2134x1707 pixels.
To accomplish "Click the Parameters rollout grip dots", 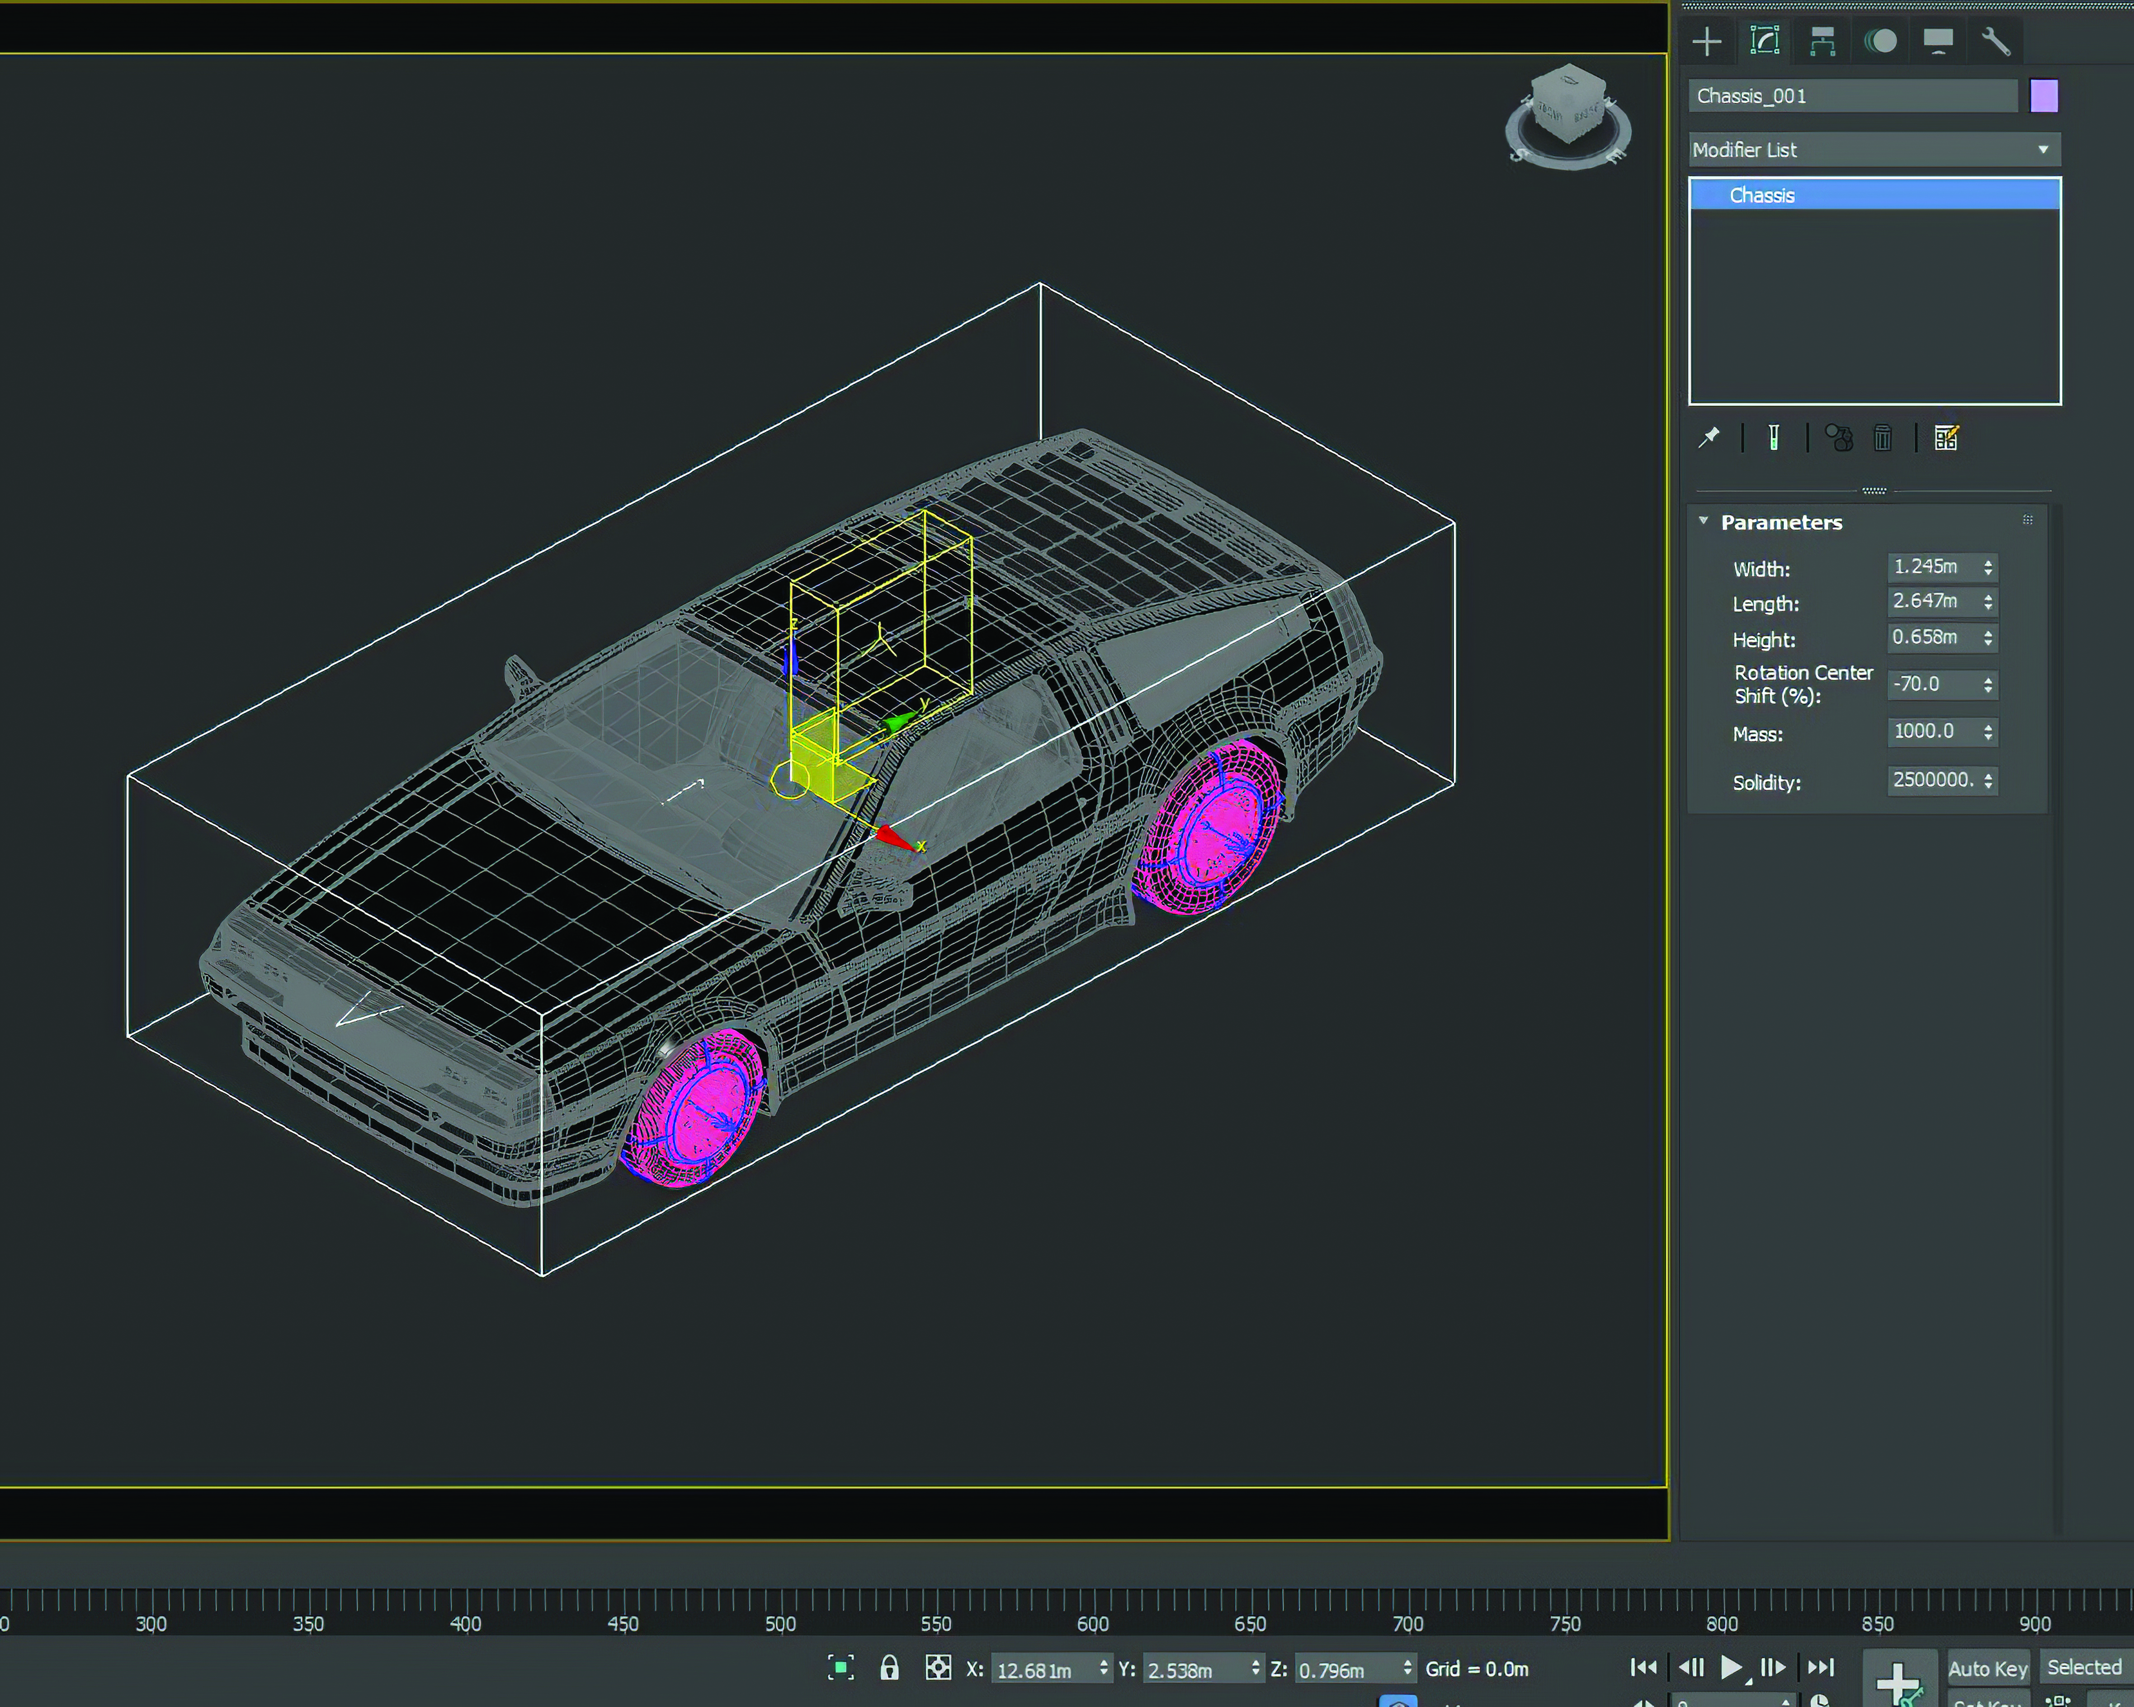I will pyautogui.click(x=2027, y=519).
